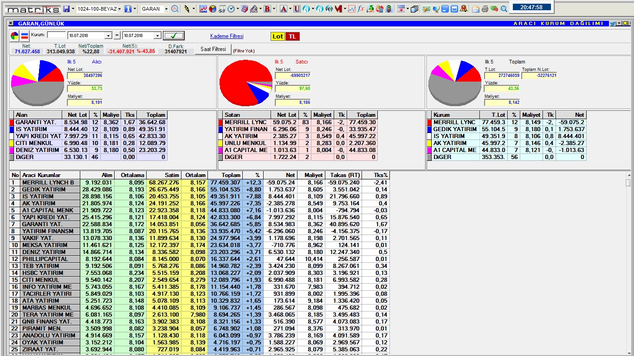Click the Alıcı pie chart
Image resolution: width=634 pixels, height=356 pixels.
[38, 83]
